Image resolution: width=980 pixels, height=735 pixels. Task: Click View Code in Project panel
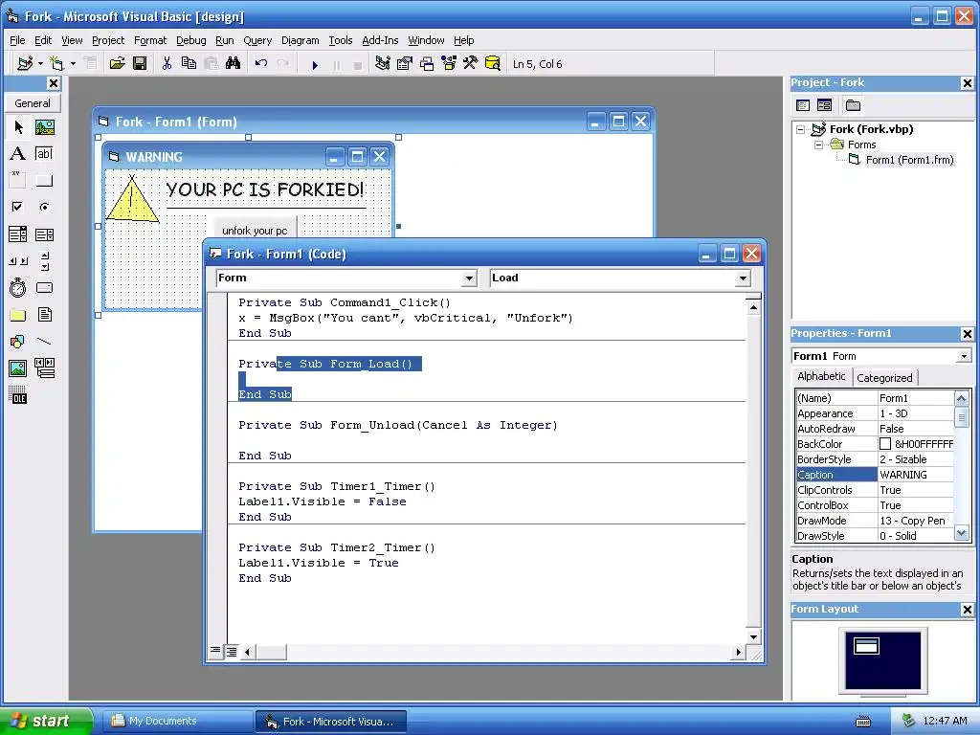(x=803, y=105)
